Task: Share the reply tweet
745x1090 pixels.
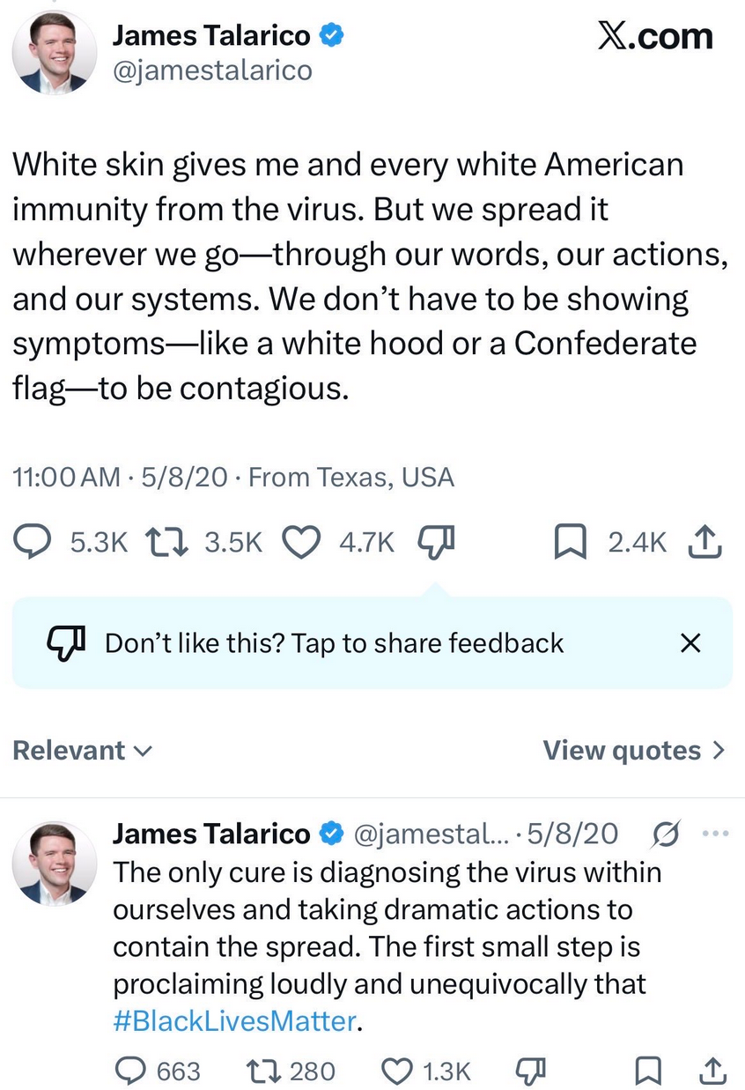Action: 710,1070
